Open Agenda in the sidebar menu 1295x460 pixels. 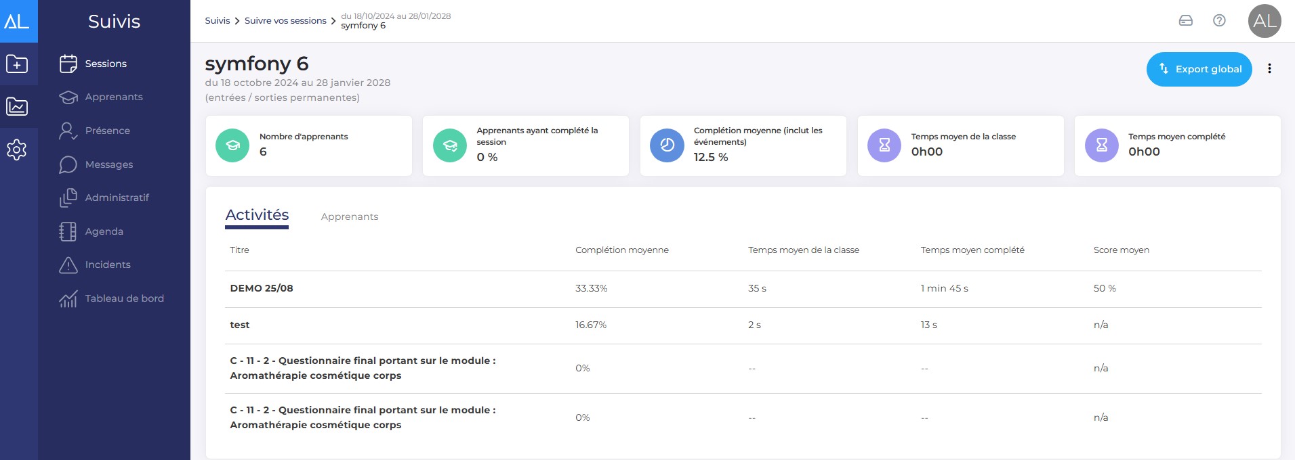(x=104, y=231)
